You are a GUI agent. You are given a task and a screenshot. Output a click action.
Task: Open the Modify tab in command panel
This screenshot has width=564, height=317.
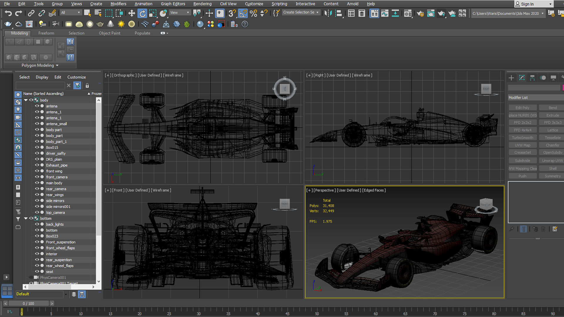pyautogui.click(x=522, y=78)
